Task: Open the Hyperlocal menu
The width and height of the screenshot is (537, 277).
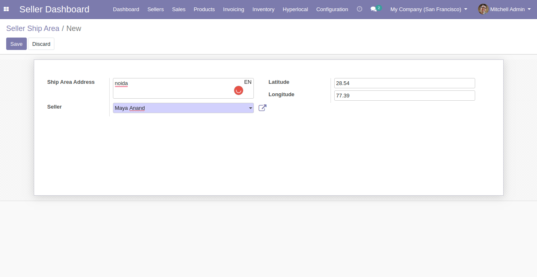Action: 295,9
